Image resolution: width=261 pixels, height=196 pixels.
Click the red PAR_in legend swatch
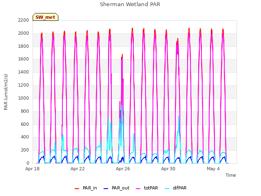coord(77,189)
